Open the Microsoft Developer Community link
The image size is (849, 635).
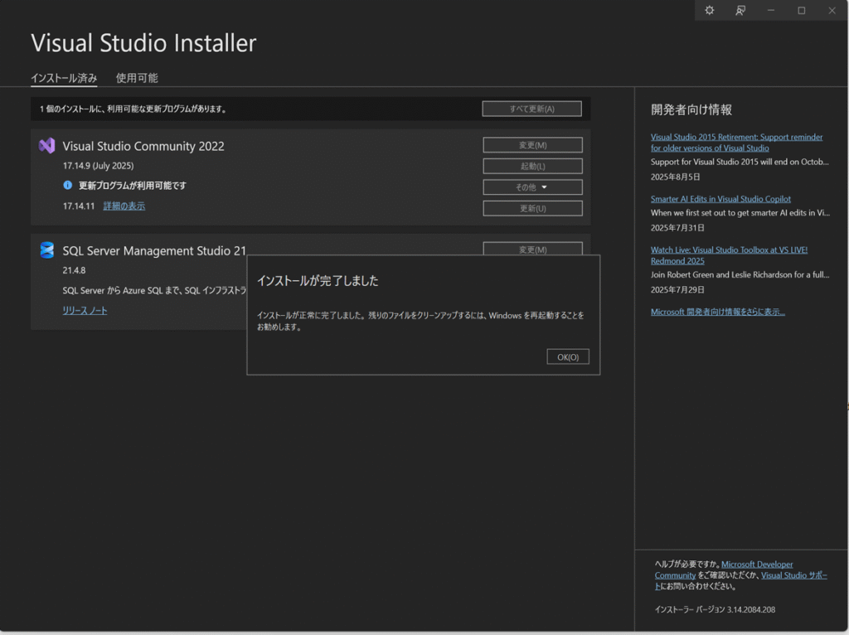point(757,564)
